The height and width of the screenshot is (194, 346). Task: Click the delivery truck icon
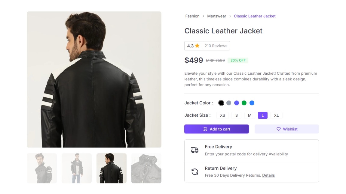coord(195,150)
